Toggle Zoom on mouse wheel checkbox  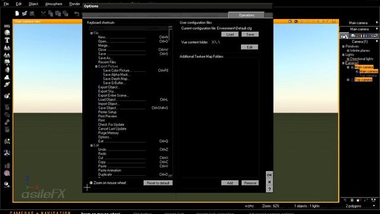[91, 182]
